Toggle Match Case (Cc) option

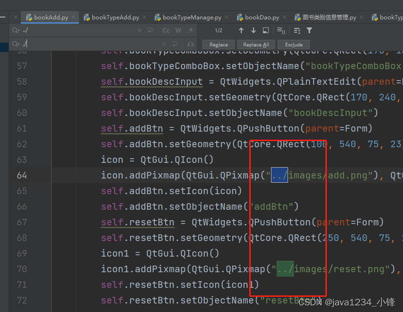click(x=166, y=30)
